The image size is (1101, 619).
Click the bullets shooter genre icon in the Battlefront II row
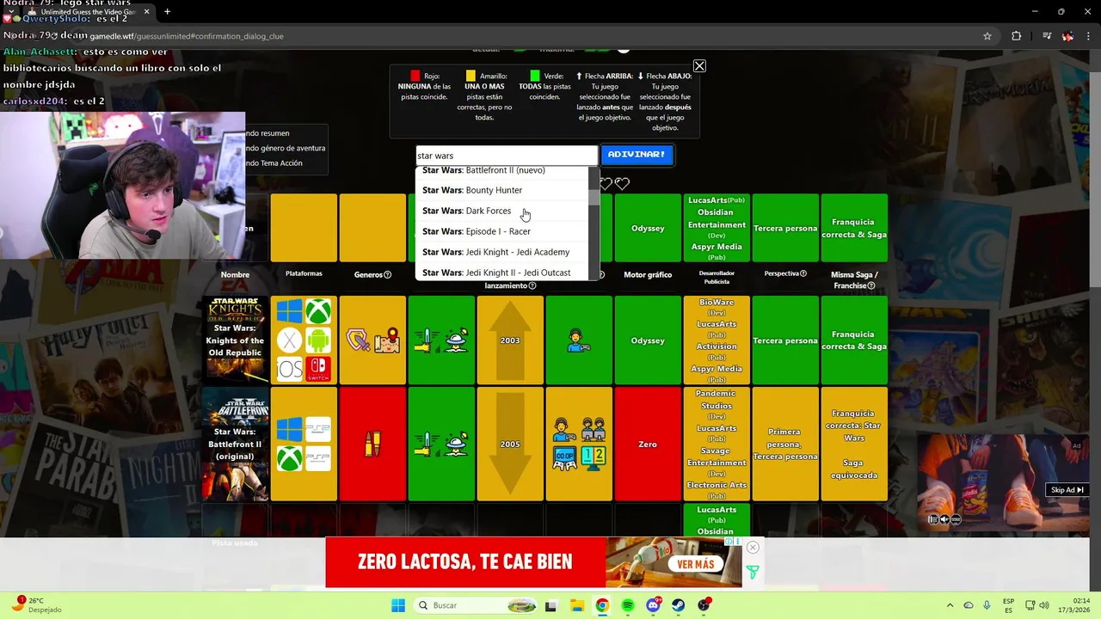tap(372, 444)
